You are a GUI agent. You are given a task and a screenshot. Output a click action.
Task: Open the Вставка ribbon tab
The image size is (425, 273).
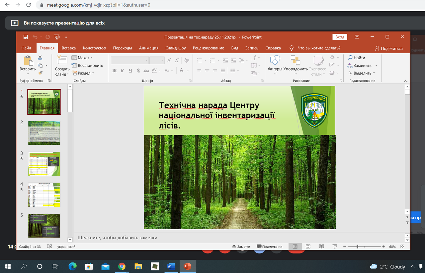[68, 48]
